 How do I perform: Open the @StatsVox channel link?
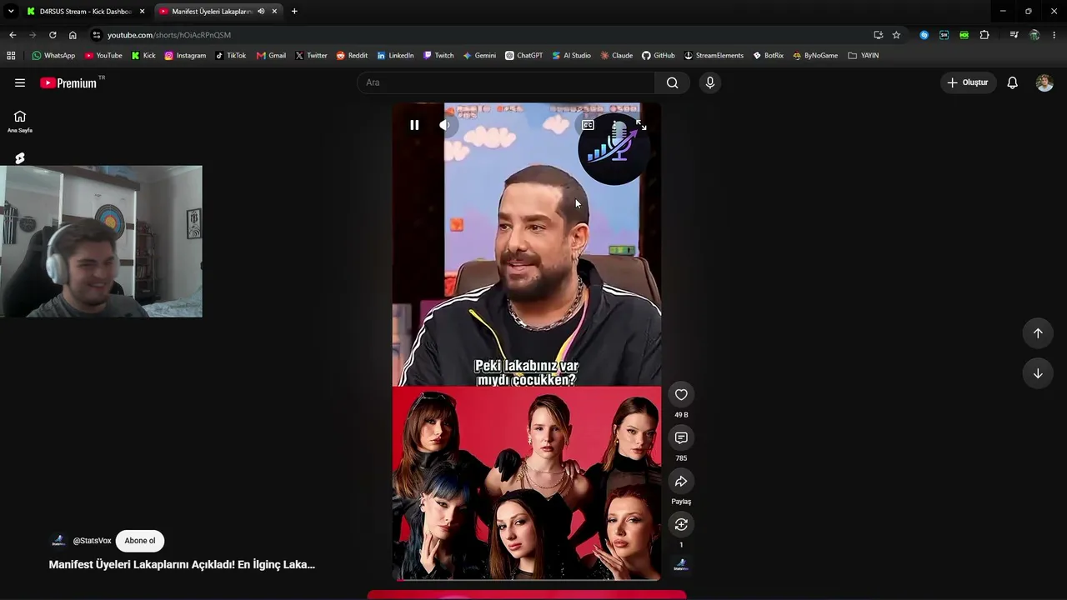(x=92, y=541)
